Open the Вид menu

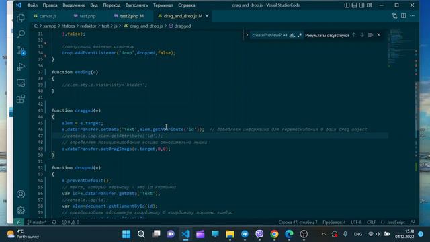pos(94,5)
